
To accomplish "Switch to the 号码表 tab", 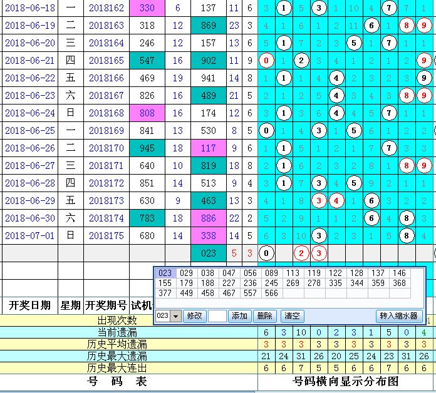I will point(125,381).
